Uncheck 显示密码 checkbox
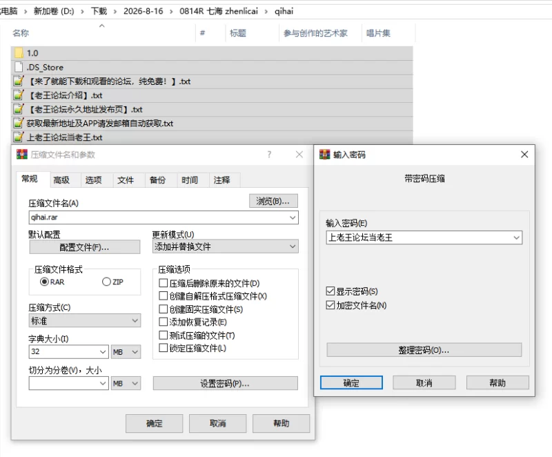The image size is (552, 457). tap(331, 291)
